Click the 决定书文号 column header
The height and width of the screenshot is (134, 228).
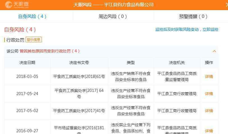(x=79, y=63)
